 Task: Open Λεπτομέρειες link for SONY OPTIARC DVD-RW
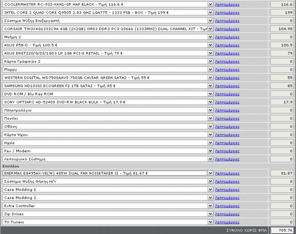227,102
